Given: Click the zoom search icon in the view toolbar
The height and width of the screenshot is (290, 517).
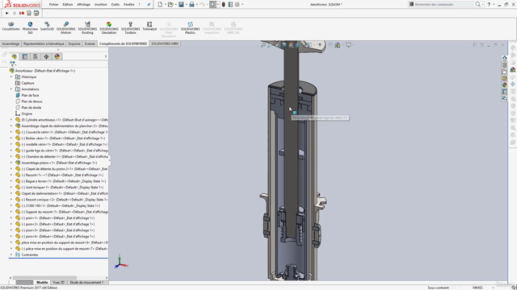Looking at the screenshot, I should 263,45.
